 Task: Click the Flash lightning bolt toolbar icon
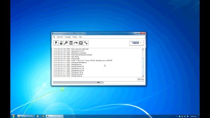(56, 43)
